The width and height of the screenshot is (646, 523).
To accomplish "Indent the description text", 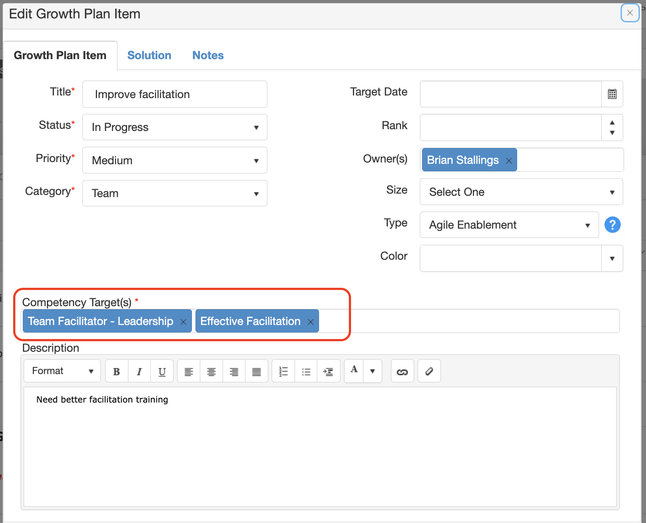I will [329, 371].
